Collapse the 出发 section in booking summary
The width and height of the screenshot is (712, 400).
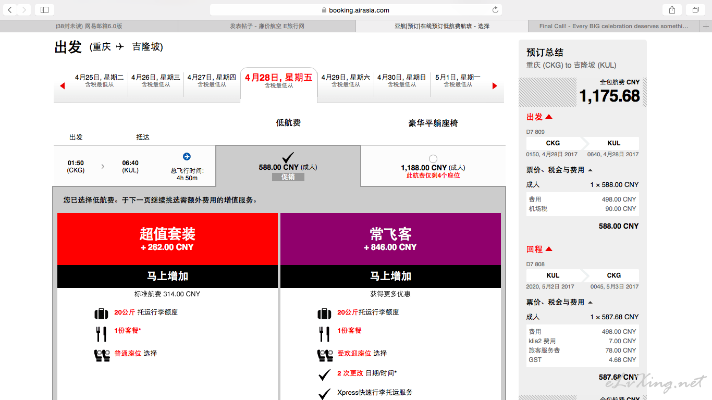click(x=549, y=117)
